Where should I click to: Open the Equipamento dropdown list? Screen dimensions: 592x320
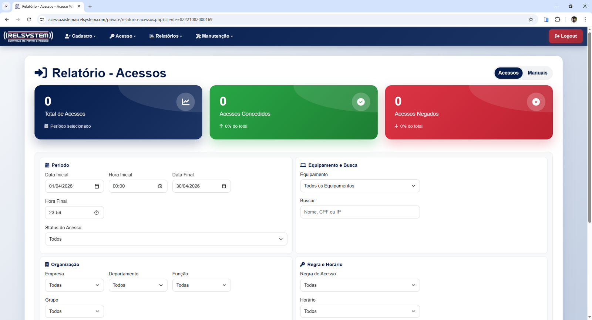click(x=360, y=186)
